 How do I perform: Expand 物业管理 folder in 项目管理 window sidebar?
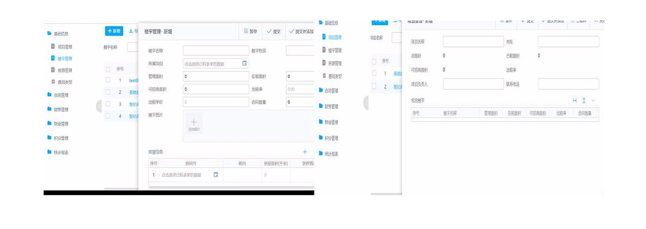(328, 122)
